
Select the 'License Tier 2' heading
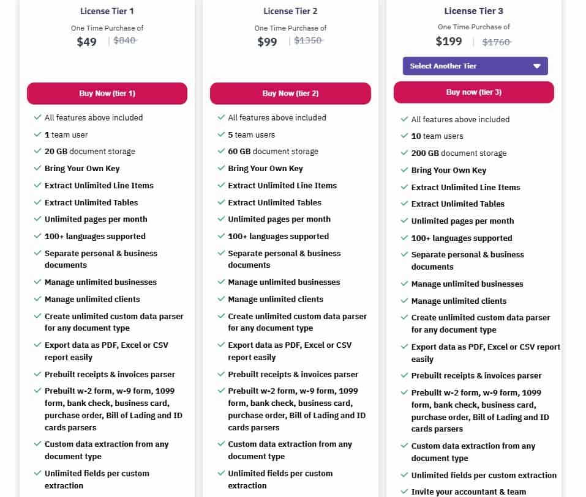point(290,10)
